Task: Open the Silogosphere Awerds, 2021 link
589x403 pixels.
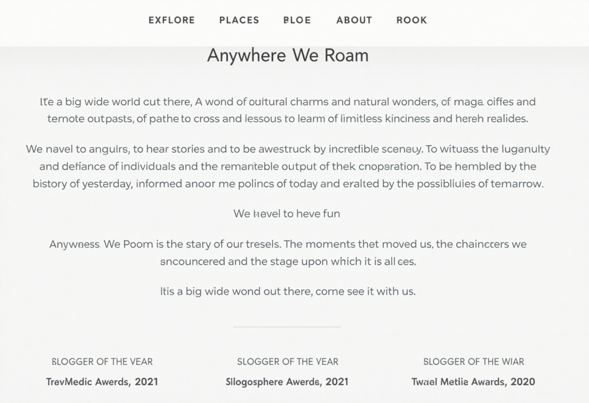Action: click(x=287, y=382)
